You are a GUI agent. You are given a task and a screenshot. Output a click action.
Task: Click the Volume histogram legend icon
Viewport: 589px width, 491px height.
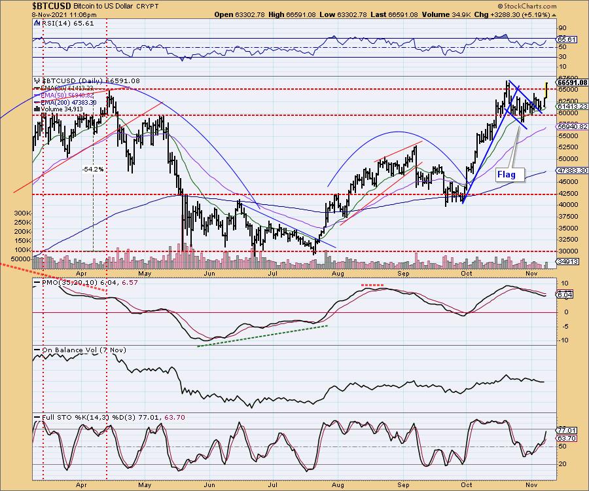coord(37,109)
